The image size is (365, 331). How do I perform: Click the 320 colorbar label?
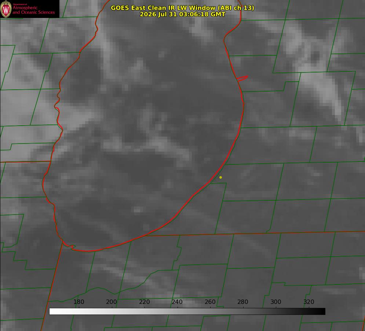(309, 302)
